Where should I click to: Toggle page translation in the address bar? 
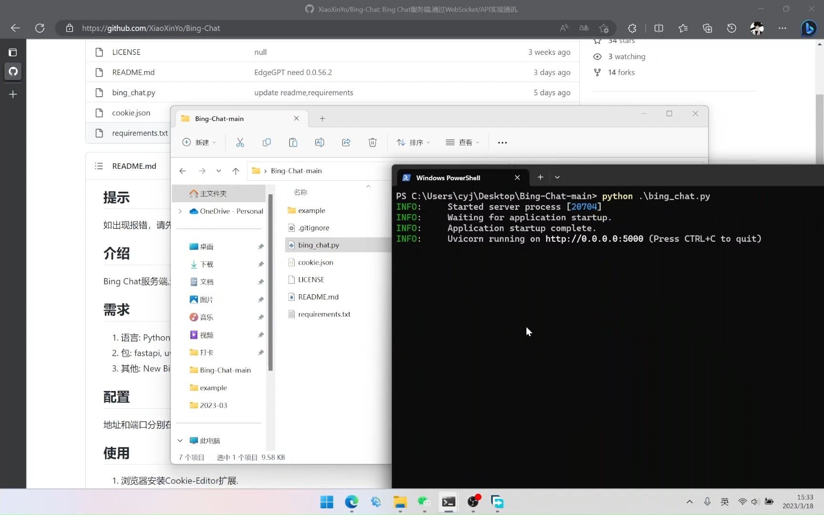click(583, 28)
